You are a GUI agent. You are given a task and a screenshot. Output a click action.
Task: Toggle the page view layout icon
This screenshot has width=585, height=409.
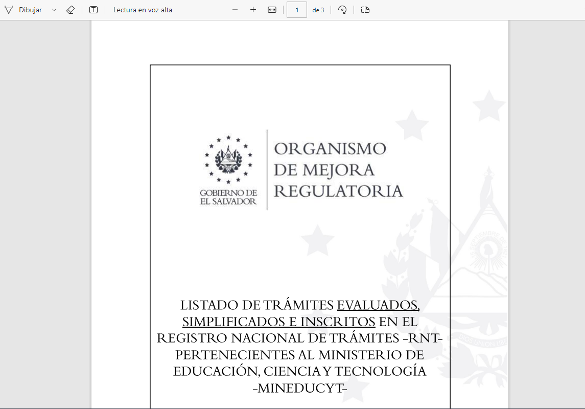click(x=365, y=10)
